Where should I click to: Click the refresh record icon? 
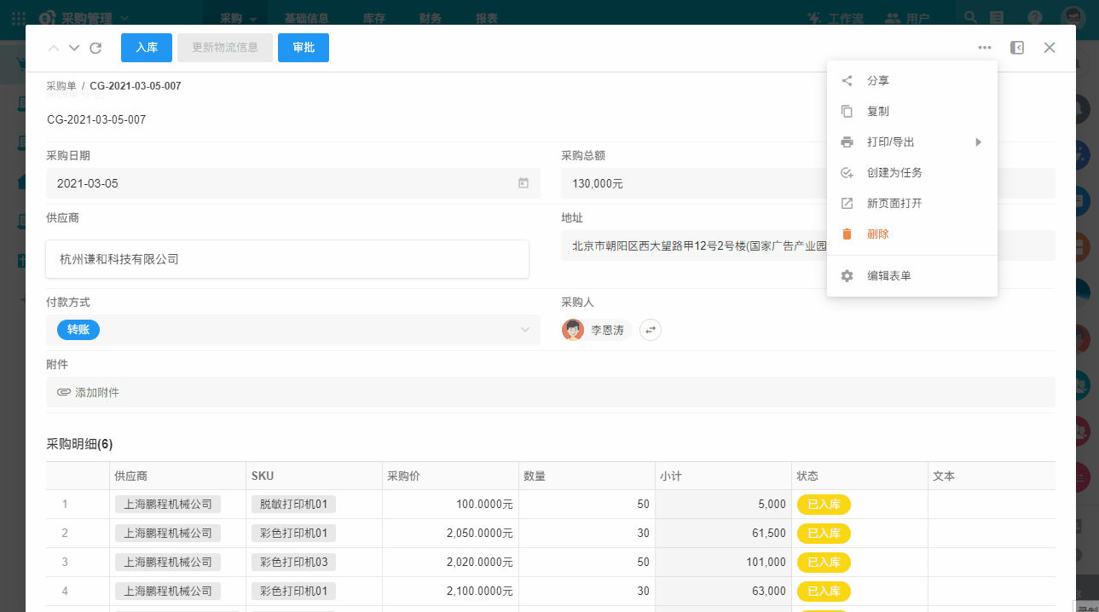[95, 48]
